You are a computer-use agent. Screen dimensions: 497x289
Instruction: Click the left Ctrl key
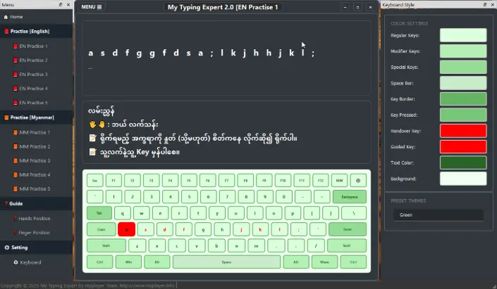pos(100,262)
